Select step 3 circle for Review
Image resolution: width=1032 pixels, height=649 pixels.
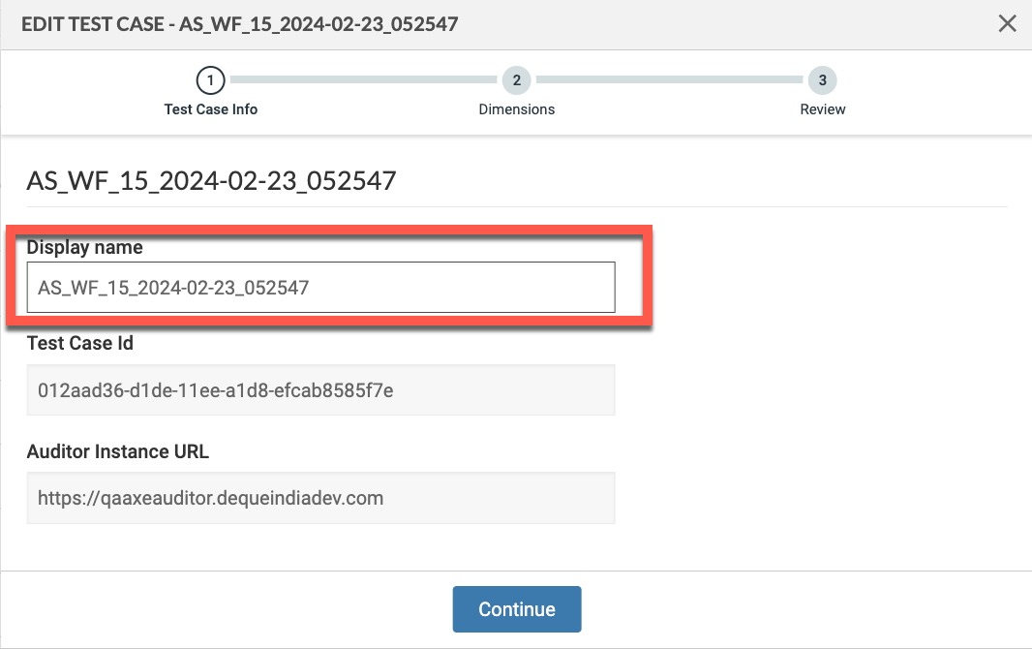822,80
